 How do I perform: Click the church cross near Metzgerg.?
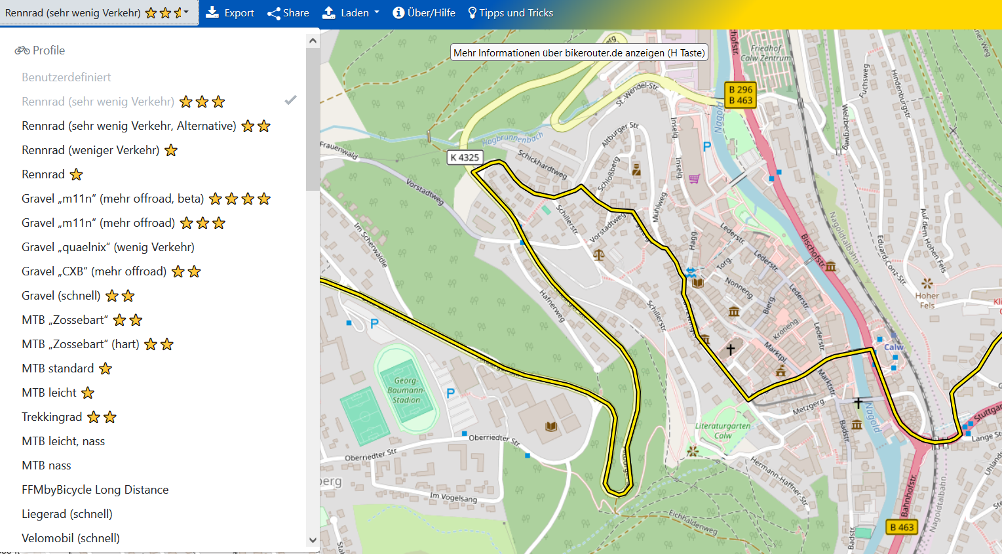[858, 403]
